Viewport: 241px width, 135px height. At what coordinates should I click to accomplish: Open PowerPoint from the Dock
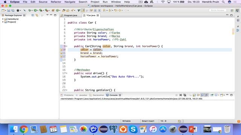coord(193,129)
